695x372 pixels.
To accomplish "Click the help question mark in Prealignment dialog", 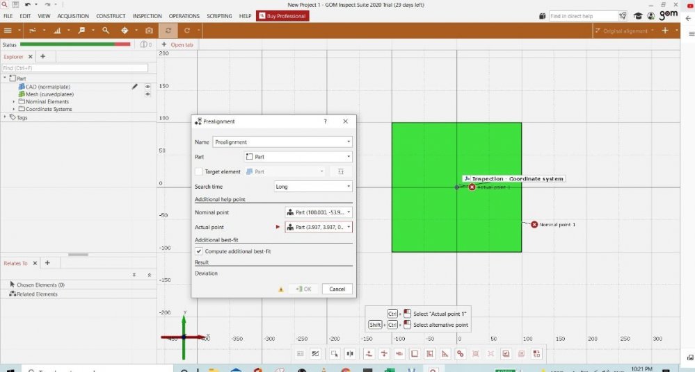I will [325, 121].
